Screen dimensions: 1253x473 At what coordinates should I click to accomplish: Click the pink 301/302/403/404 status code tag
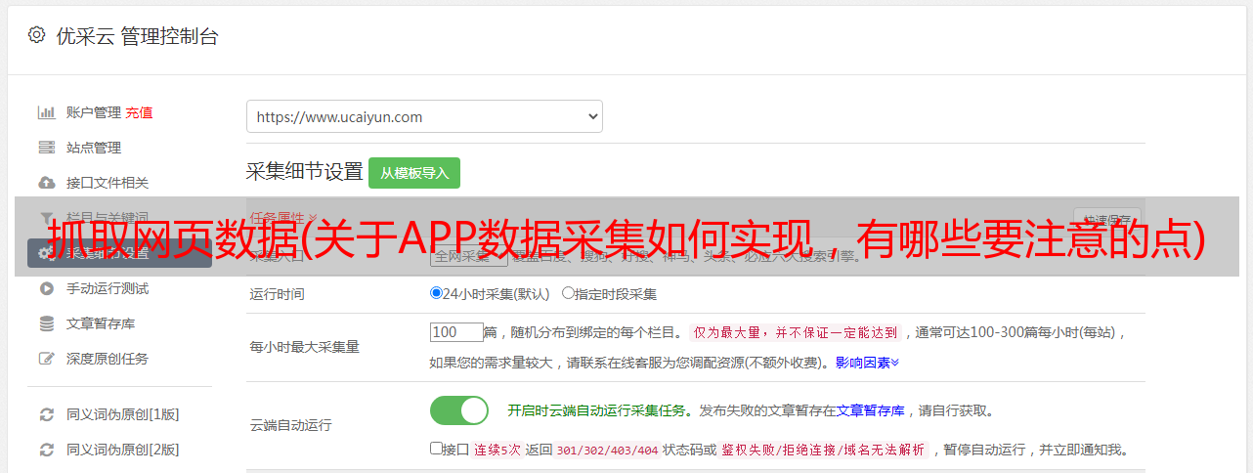pos(606,451)
